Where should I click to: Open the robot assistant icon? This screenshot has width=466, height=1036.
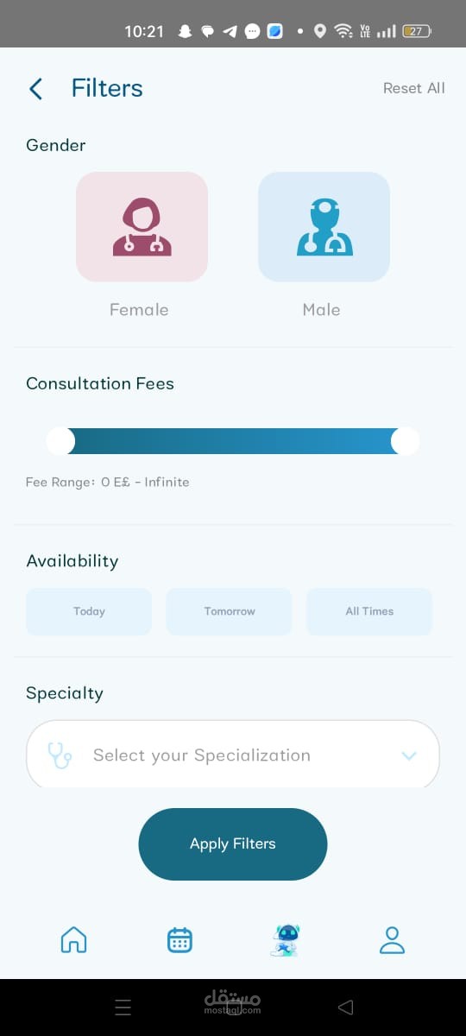click(286, 939)
